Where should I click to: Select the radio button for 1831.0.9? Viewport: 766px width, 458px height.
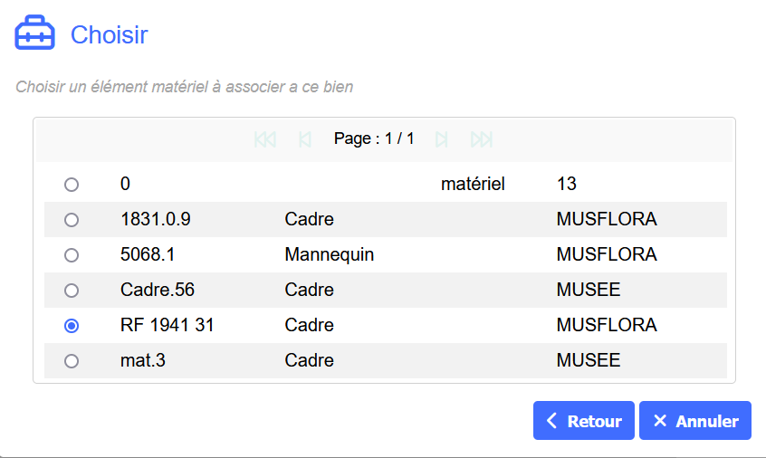(x=72, y=220)
